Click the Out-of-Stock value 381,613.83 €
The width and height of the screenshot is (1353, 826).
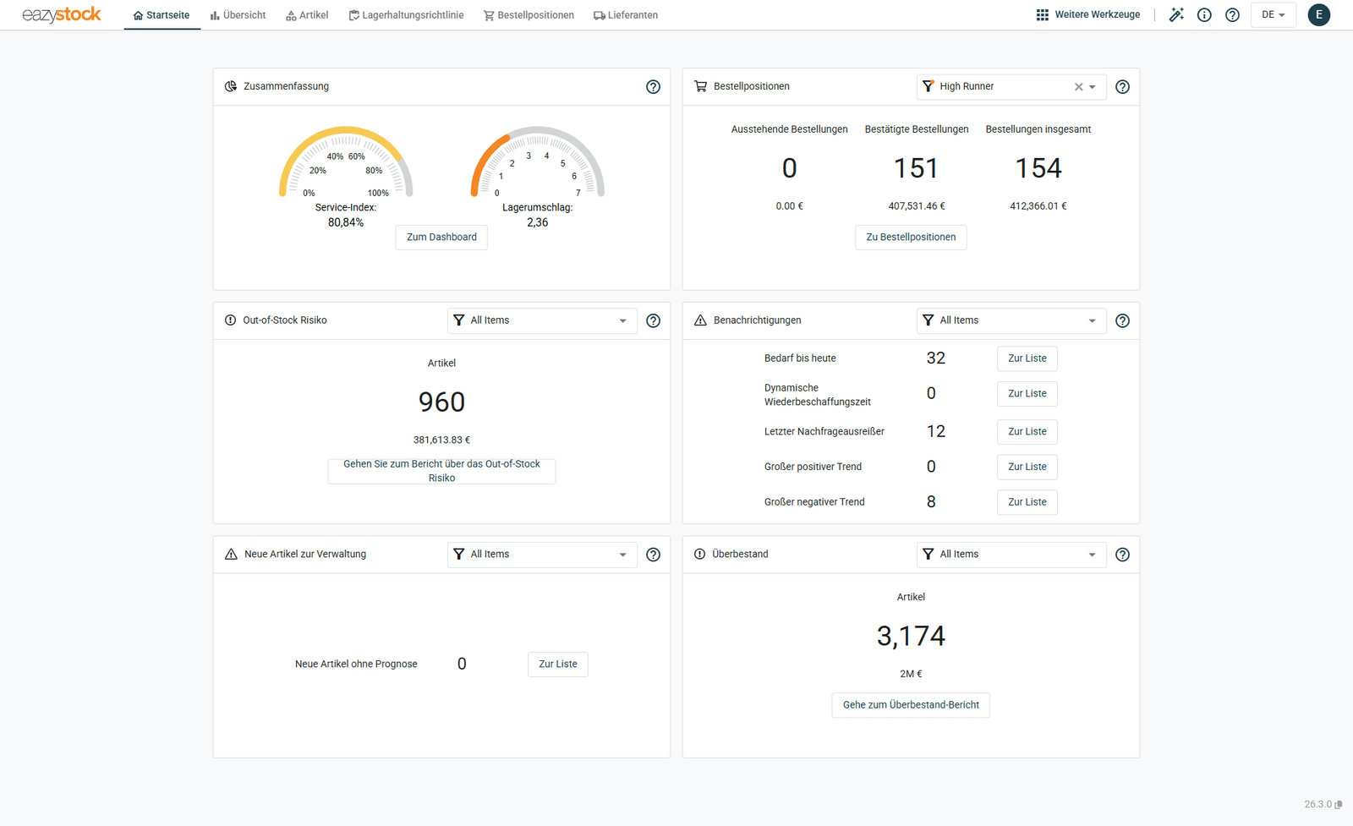click(x=441, y=440)
